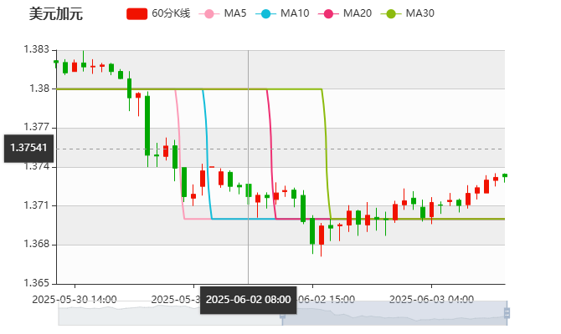
Task: Toggle the MA5 line in legend
Action: (223, 13)
